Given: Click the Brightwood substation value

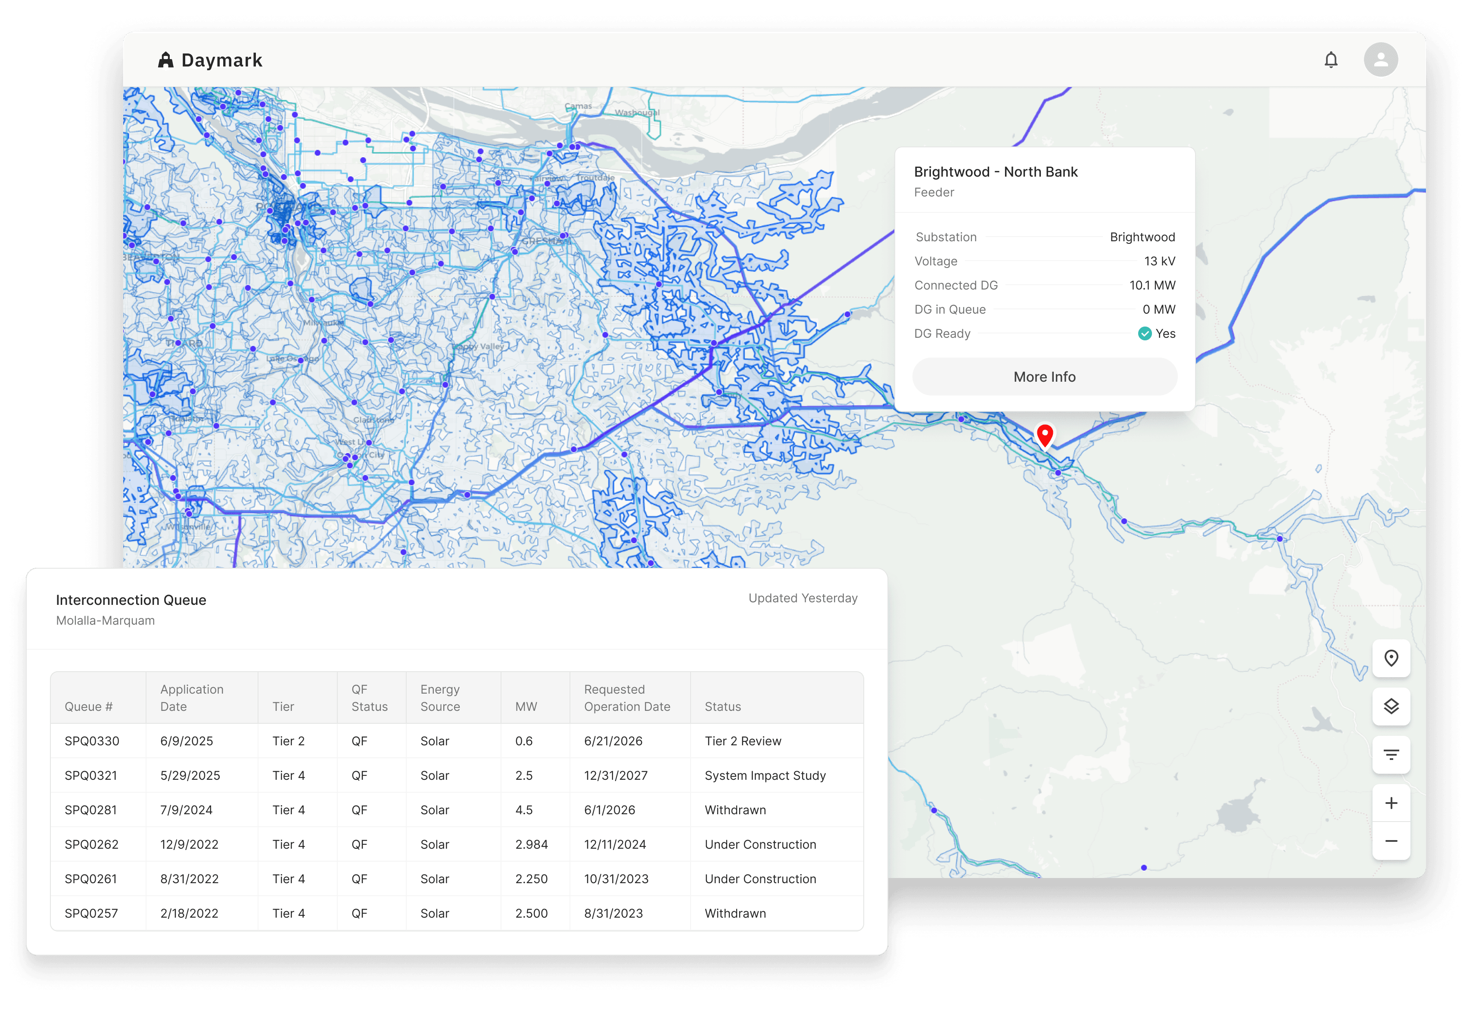Looking at the screenshot, I should tap(1142, 237).
